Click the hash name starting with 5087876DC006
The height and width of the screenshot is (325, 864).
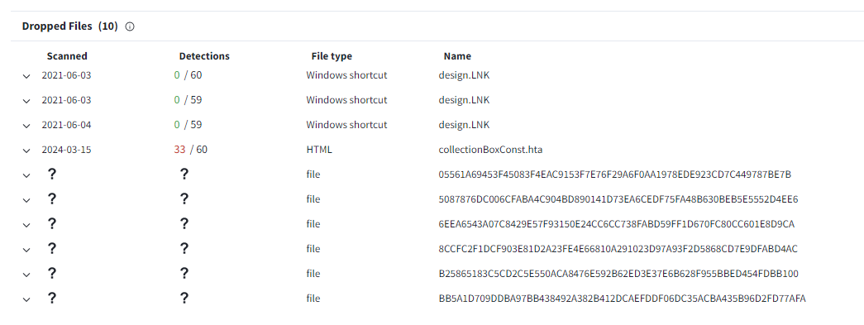pos(618,198)
